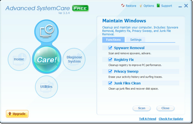Uncheck Registry Fix checkbox
Image resolution: width=193 pixels, height=124 pixels.
(x=110, y=60)
